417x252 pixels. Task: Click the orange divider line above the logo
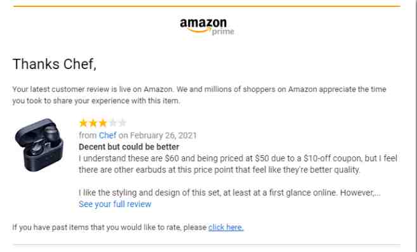tap(207, 6)
